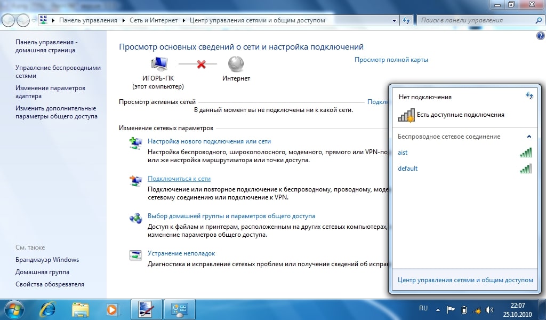This screenshot has height=320, width=546.
Task: Open the address bar history dropdown
Action: [394, 21]
